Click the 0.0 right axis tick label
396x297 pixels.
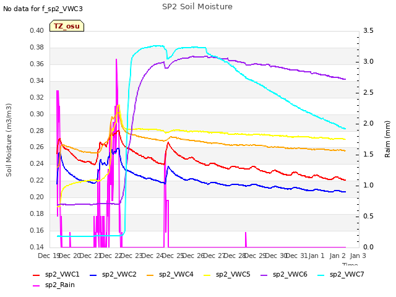pyautogui.click(x=368, y=247)
